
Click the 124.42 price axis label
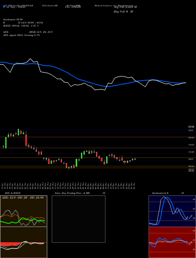(x=191, y=138)
